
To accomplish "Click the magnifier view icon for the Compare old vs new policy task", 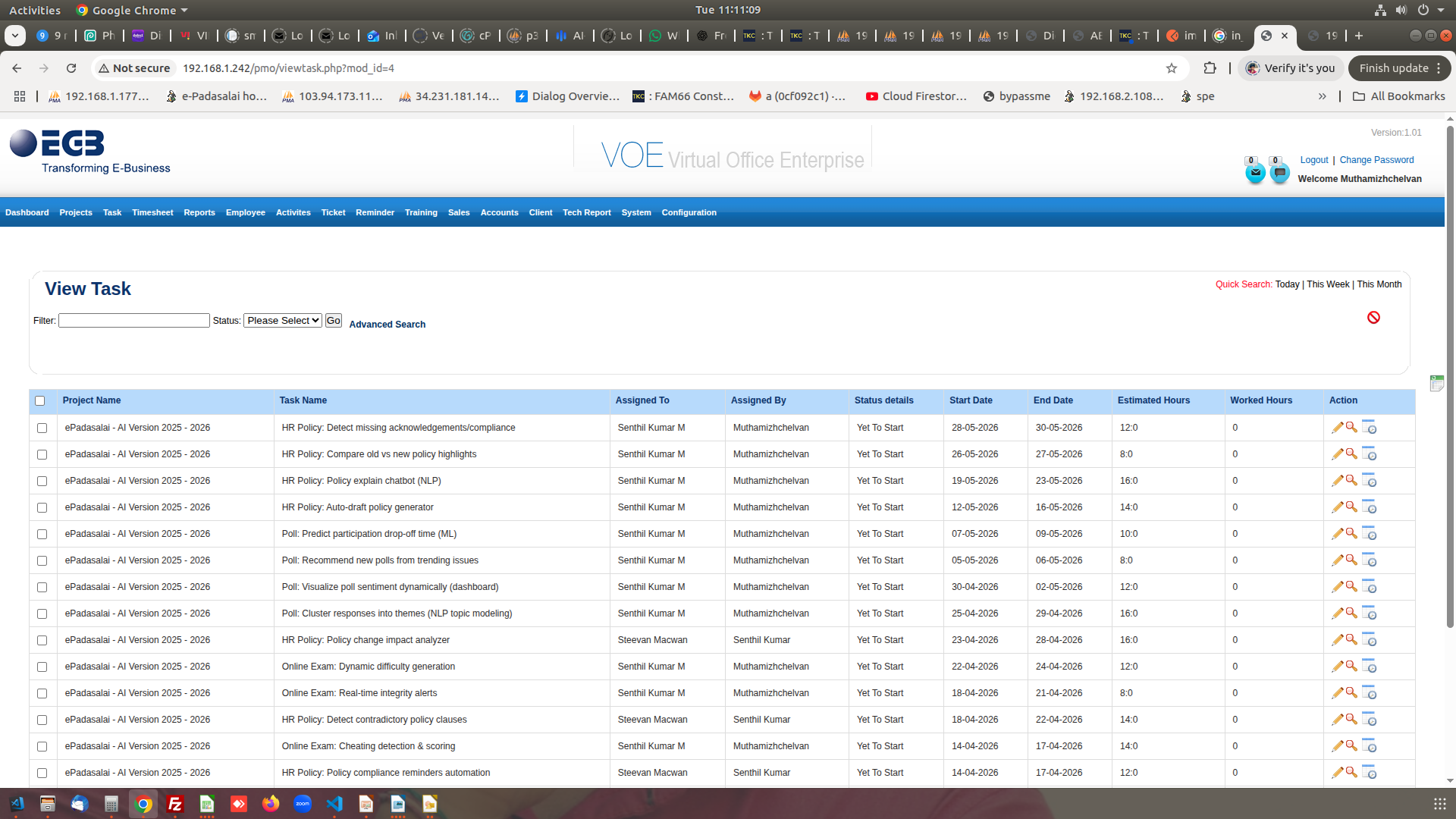I will tap(1351, 453).
